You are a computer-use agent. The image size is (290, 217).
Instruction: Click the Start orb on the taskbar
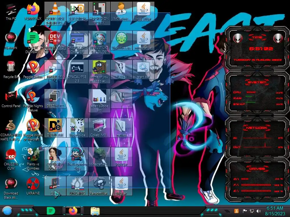coord(8,211)
